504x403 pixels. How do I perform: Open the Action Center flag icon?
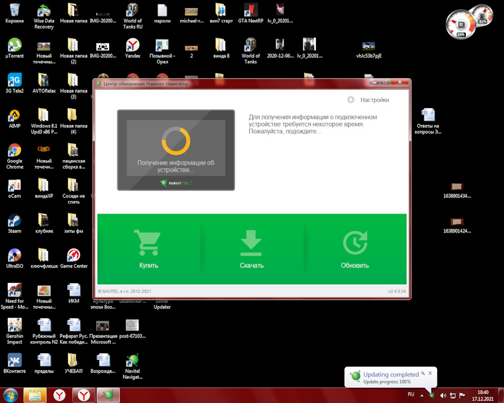(462, 395)
